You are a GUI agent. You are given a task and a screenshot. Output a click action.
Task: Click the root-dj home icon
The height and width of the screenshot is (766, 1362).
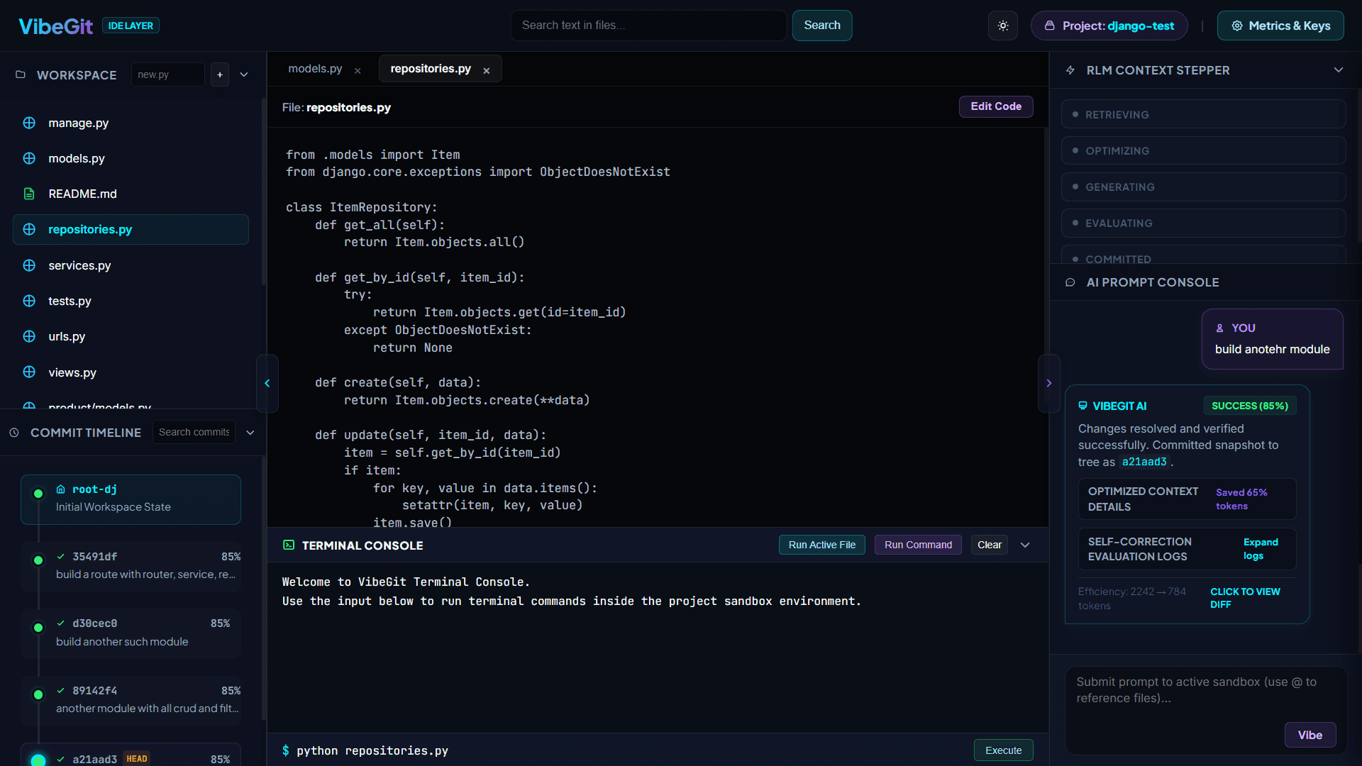[61, 489]
